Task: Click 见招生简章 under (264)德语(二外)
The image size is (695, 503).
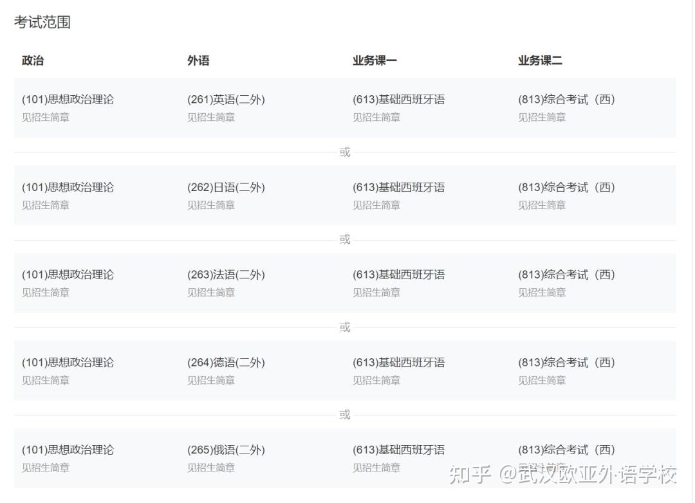Action: pyautogui.click(x=211, y=380)
